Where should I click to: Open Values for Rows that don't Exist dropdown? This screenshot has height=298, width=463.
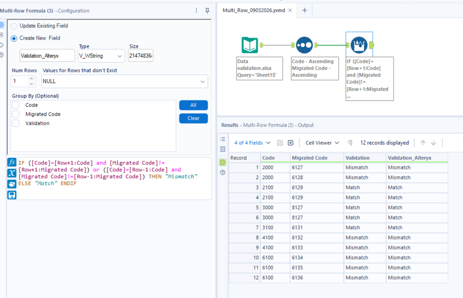point(125,81)
